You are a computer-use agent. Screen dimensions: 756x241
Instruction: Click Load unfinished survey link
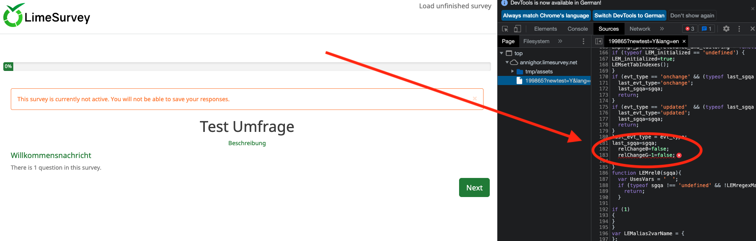[x=455, y=6]
